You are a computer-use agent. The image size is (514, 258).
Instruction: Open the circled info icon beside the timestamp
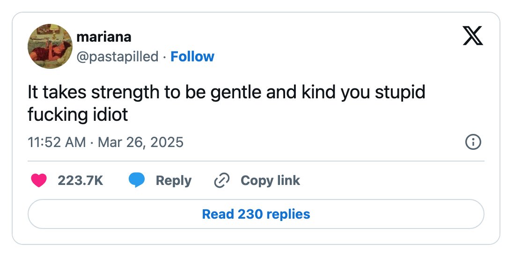coord(473,142)
